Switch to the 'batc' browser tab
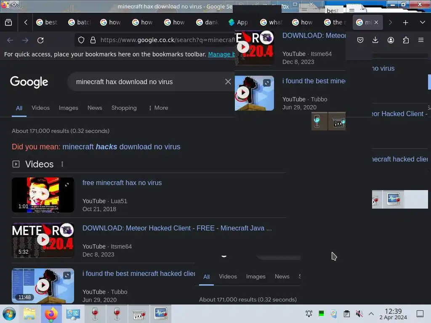 pos(80,22)
